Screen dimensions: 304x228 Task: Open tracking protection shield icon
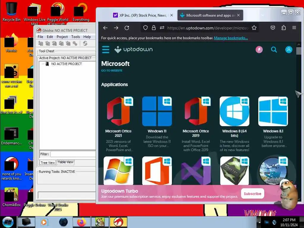coord(145,28)
